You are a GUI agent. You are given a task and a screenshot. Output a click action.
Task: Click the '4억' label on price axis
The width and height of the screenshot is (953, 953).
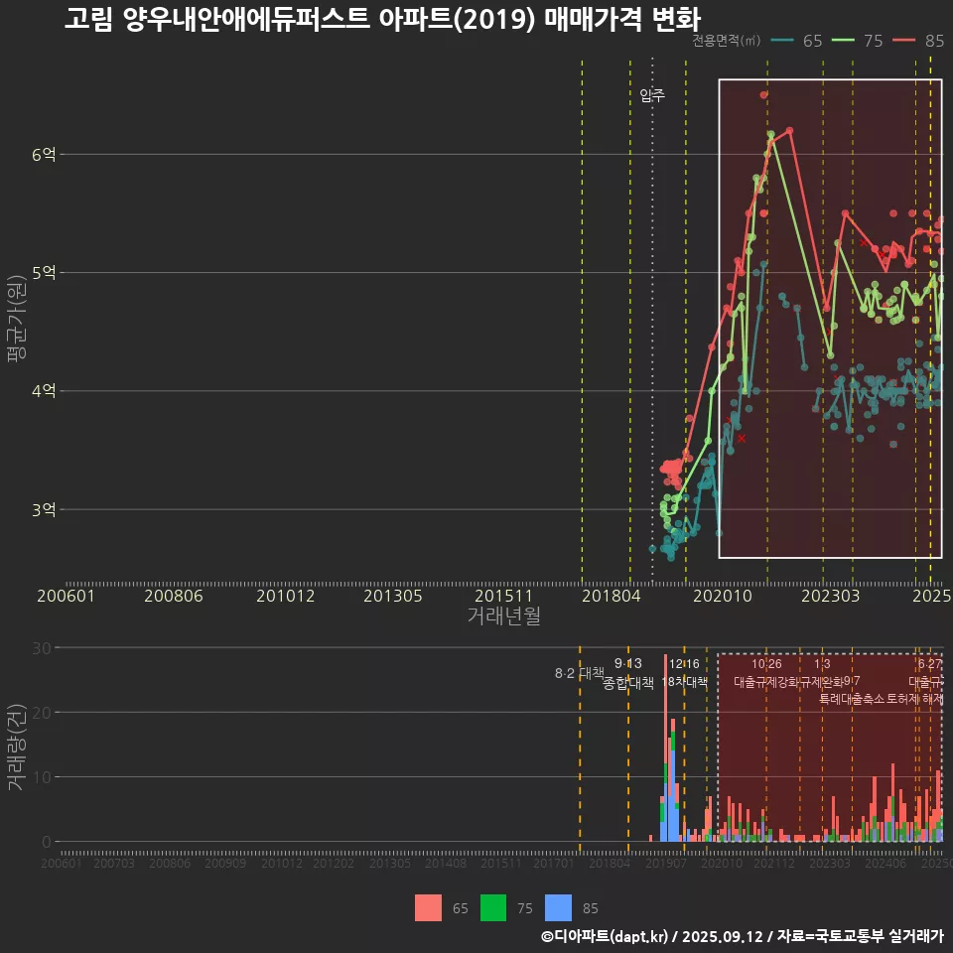tap(44, 391)
